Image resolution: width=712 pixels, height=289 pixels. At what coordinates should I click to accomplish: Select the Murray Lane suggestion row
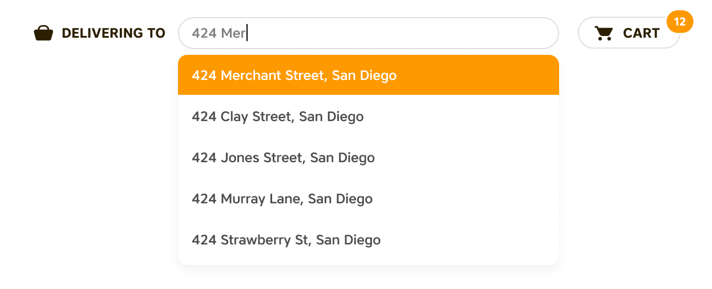coord(369,199)
